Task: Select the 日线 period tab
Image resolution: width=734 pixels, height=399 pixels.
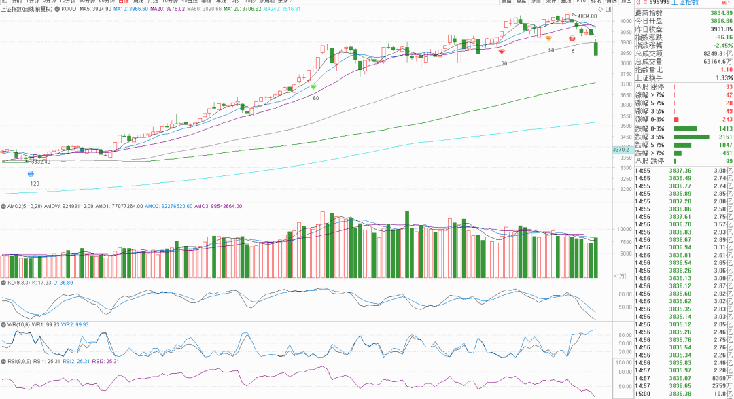Action: 124,1
